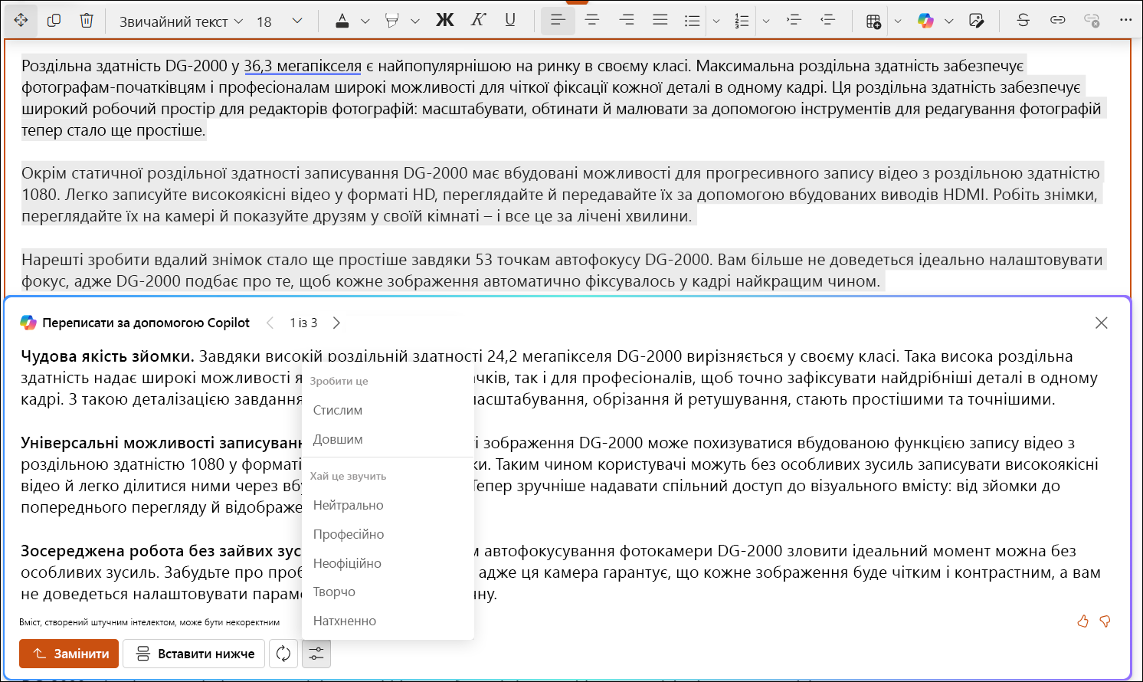Click the trash delete icon
Image resolution: width=1143 pixels, height=682 pixels.
click(87, 21)
